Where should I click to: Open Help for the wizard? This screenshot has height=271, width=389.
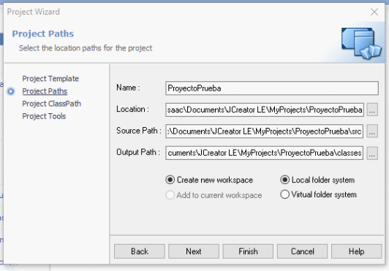tap(357, 251)
